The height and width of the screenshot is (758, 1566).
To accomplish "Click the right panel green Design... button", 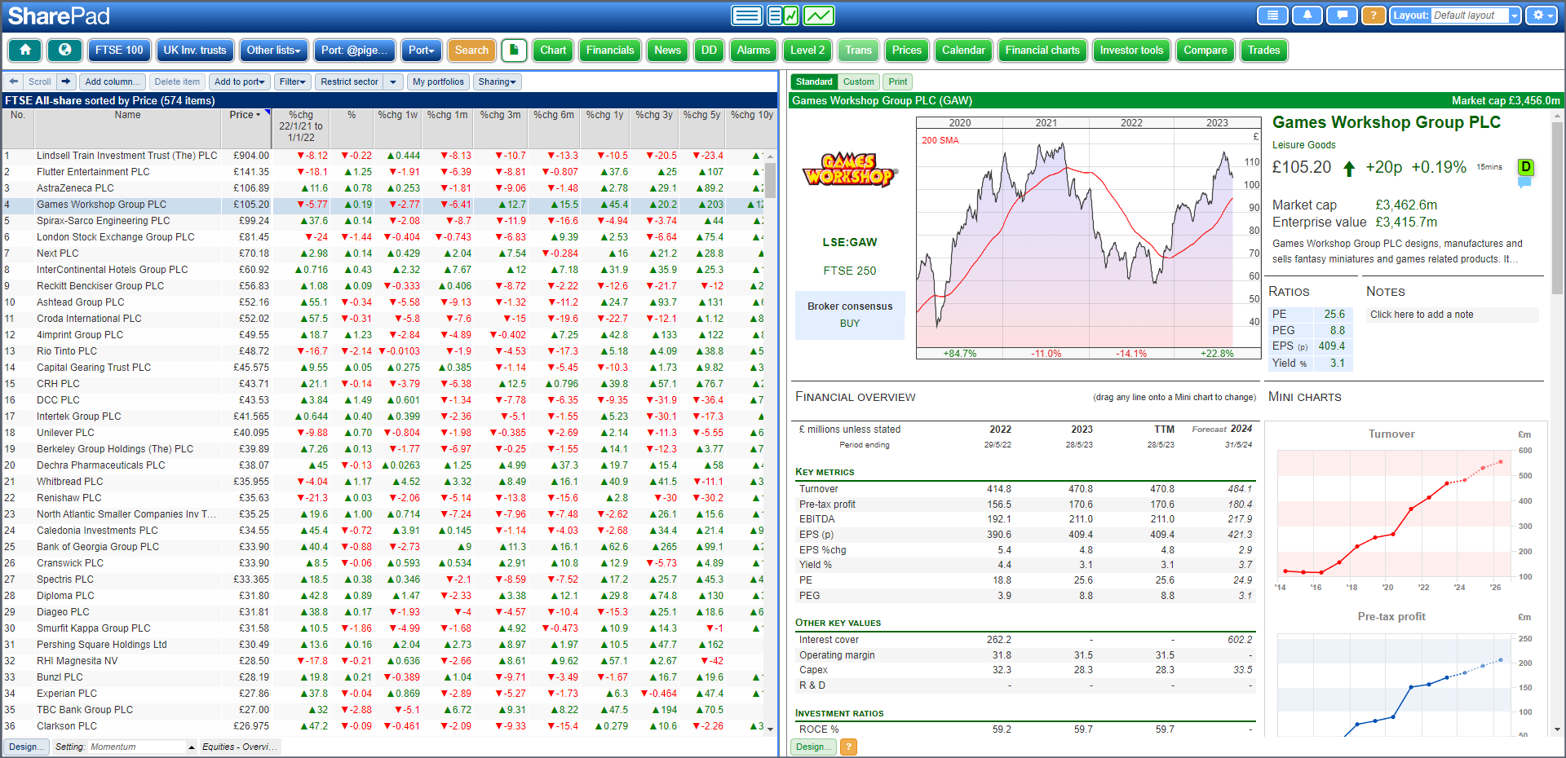I will [x=813, y=747].
